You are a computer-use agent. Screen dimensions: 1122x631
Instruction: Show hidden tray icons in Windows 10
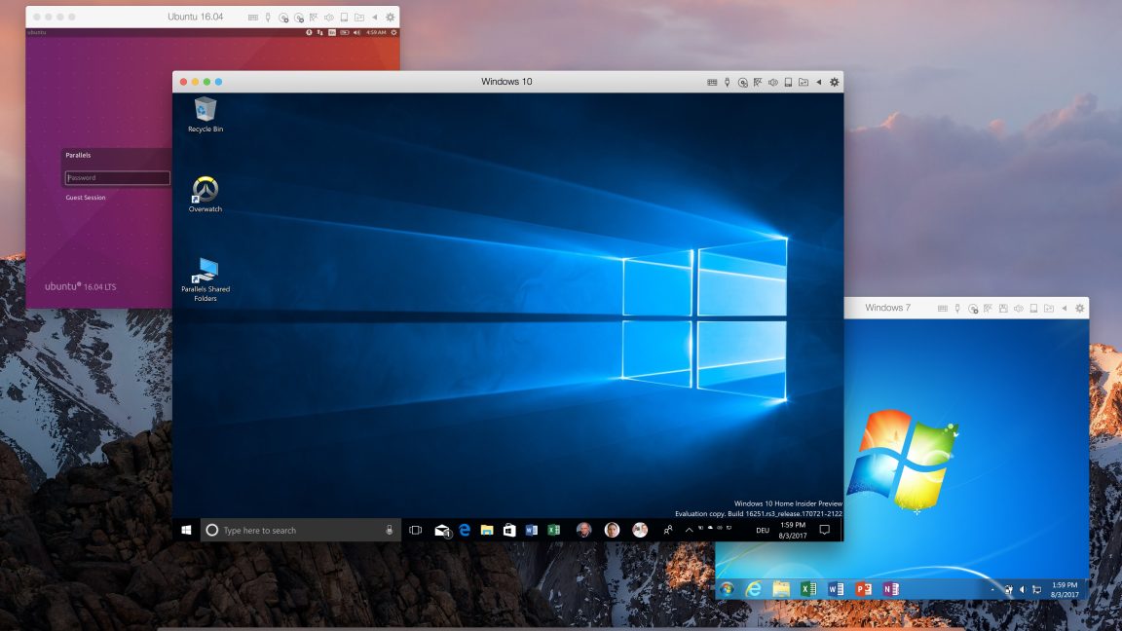click(x=690, y=530)
